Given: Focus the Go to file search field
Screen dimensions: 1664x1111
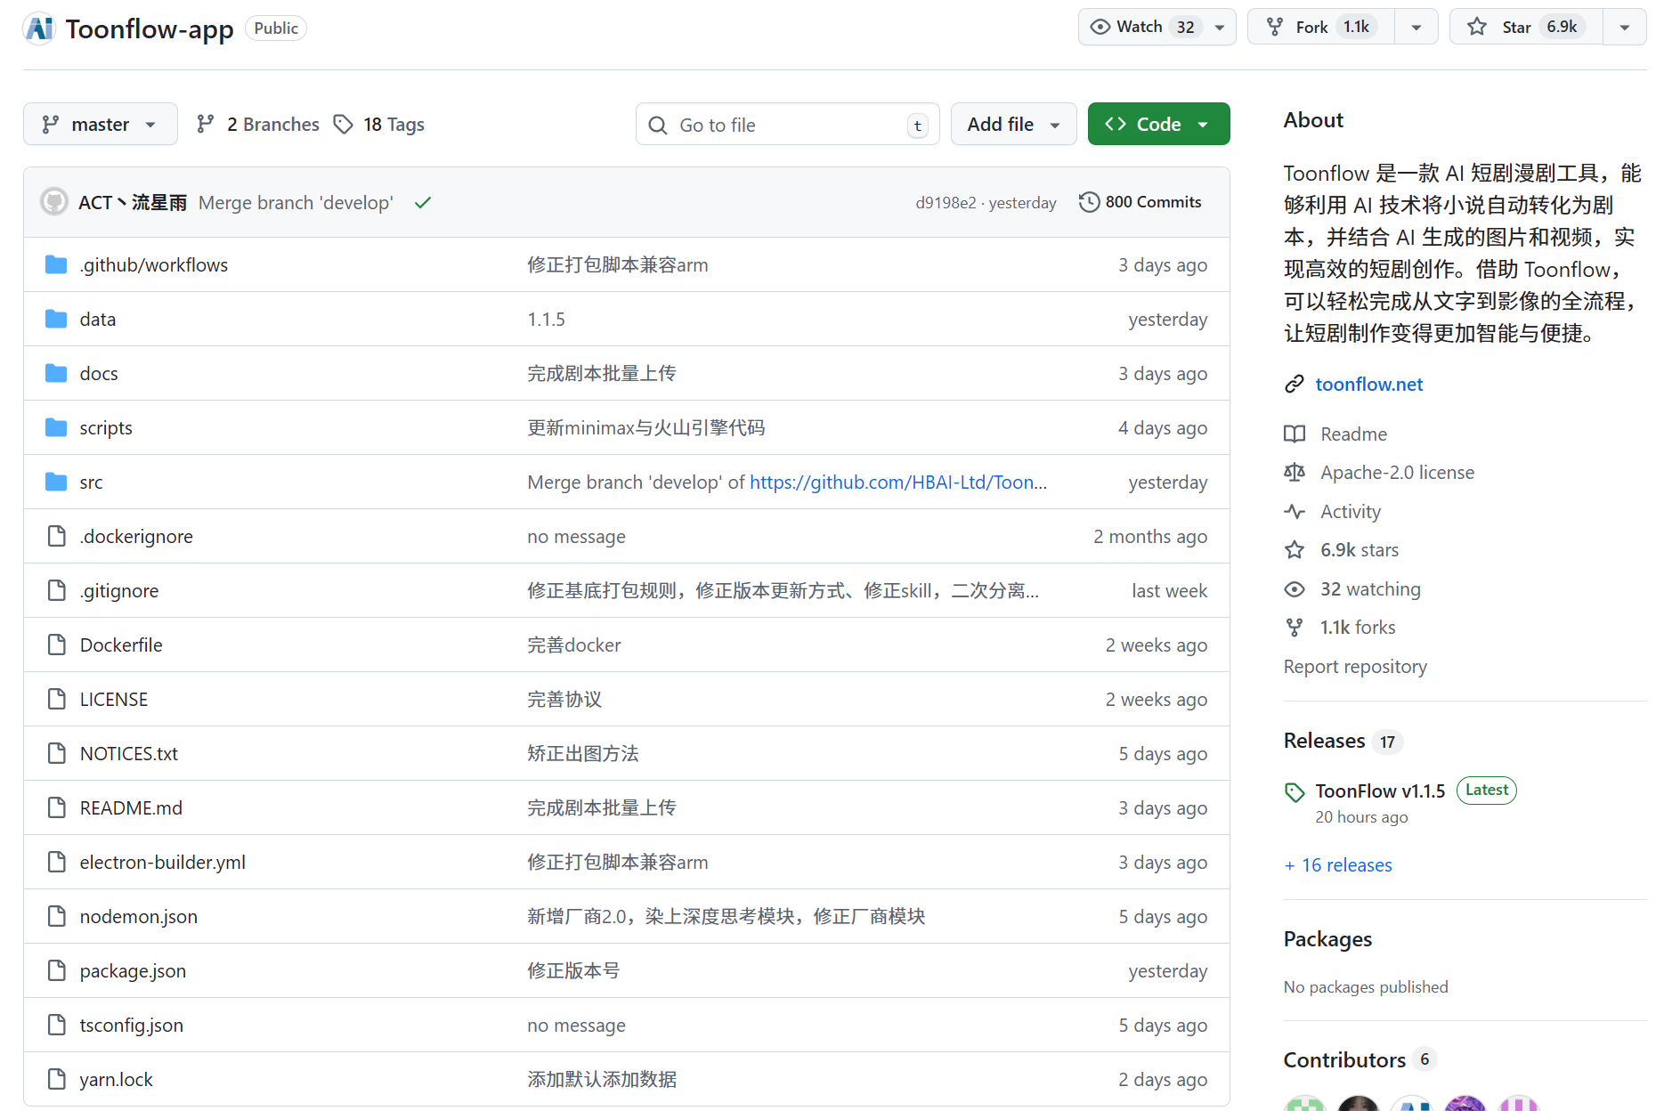Looking at the screenshot, I should [x=787, y=125].
